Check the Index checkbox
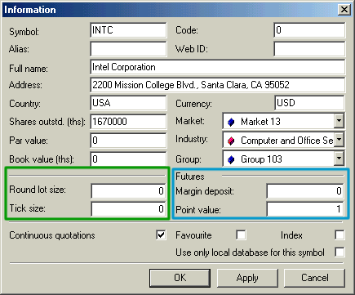Viewport: 355px width, 295px height. [x=339, y=235]
